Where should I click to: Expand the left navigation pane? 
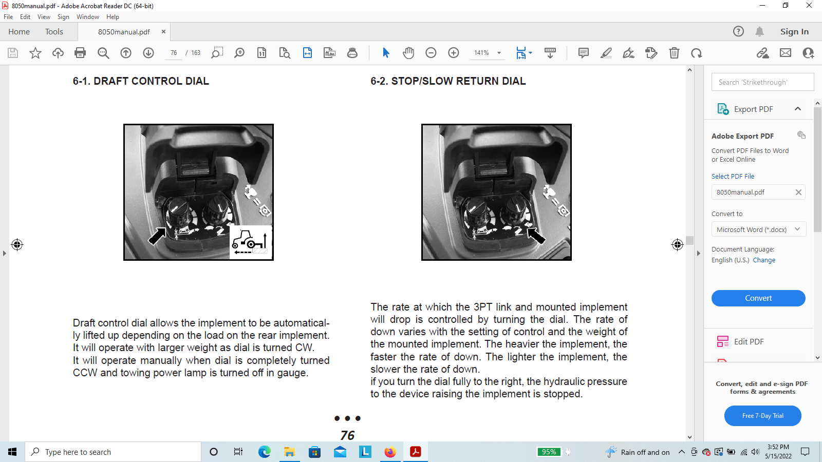point(4,253)
